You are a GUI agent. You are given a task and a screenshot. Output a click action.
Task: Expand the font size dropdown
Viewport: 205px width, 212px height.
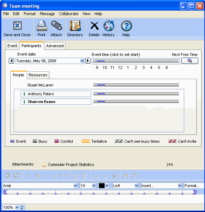pos(94,186)
